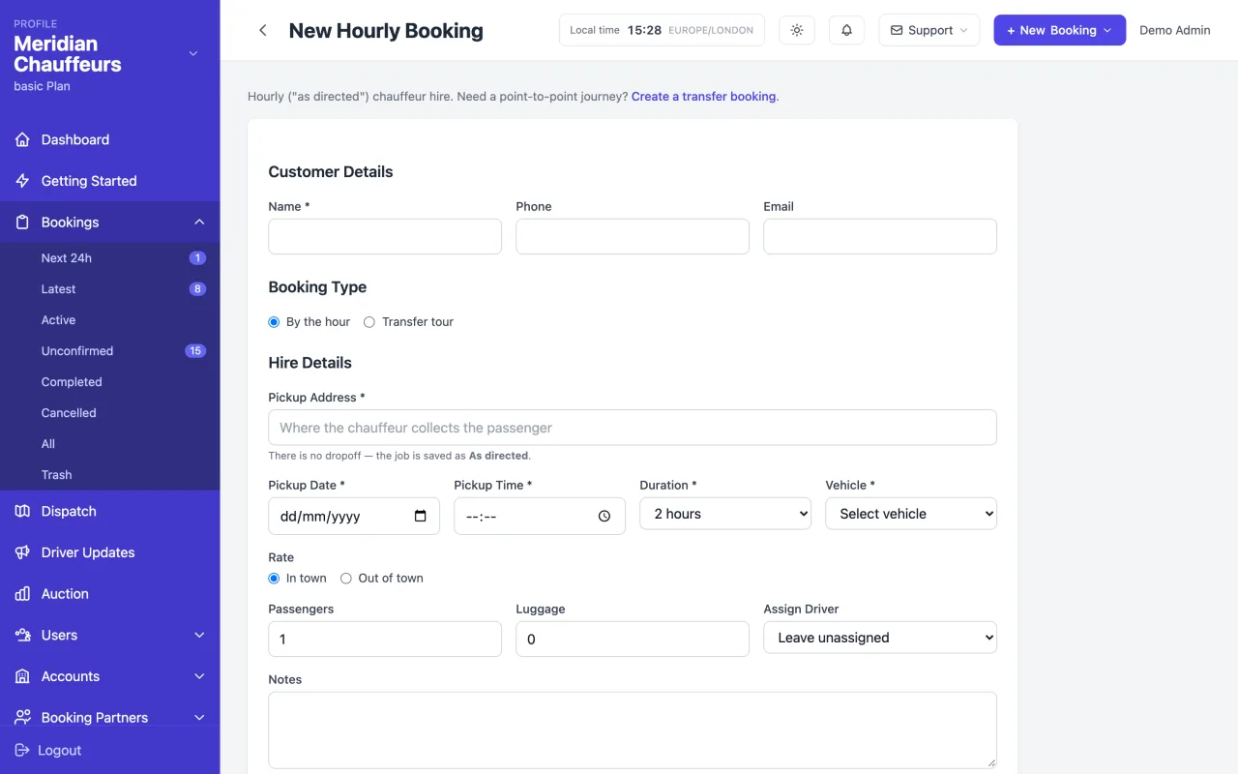The image size is (1238, 774).
Task: Open the notifications bell
Action: tap(846, 30)
